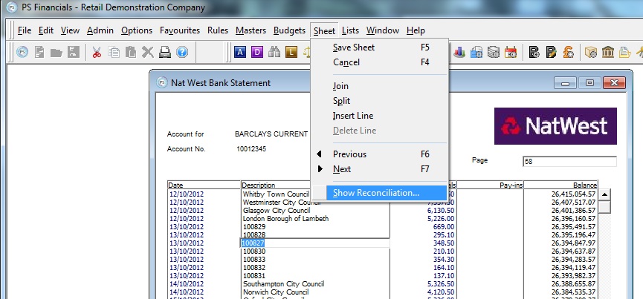Click the printer icon in toolbar
643x299 pixels.
[164, 52]
